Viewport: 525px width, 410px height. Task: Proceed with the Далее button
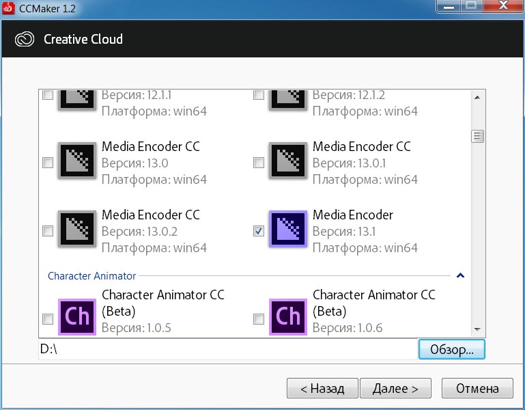click(395, 388)
